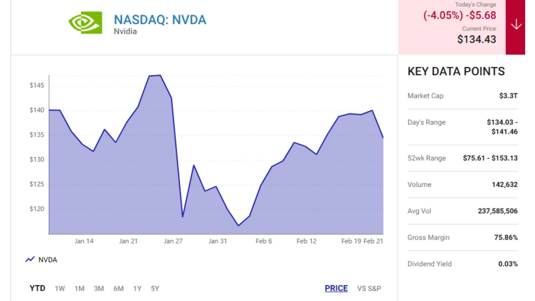This screenshot has width=535, height=301.
Task: Open the NASDAQ: NVDA ticker heading
Action: pos(160,20)
